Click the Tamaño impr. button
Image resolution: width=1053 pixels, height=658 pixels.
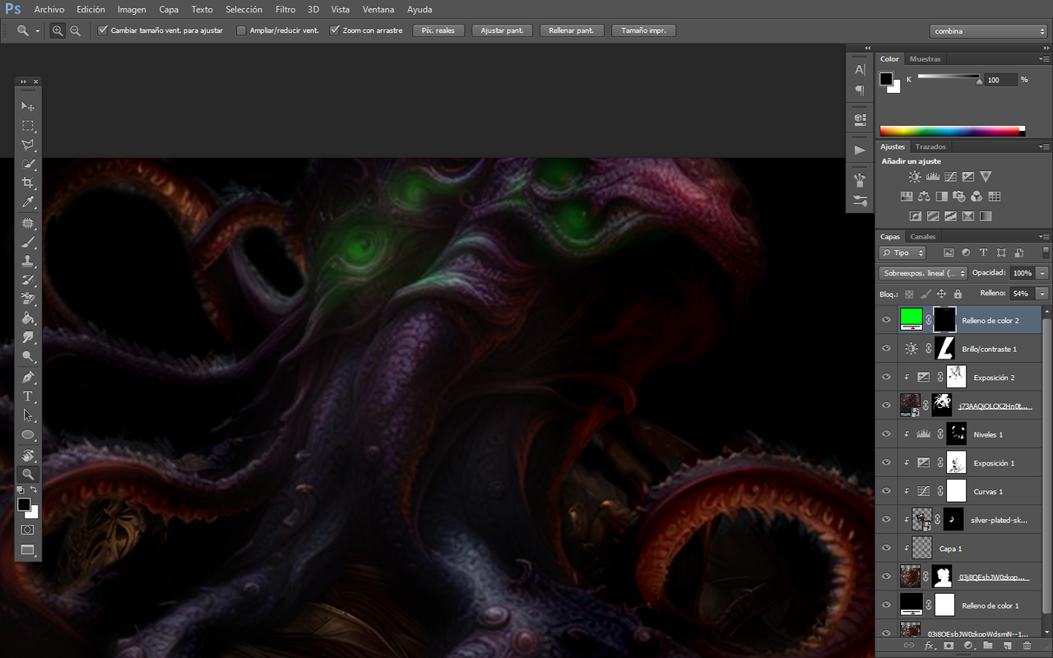click(644, 30)
